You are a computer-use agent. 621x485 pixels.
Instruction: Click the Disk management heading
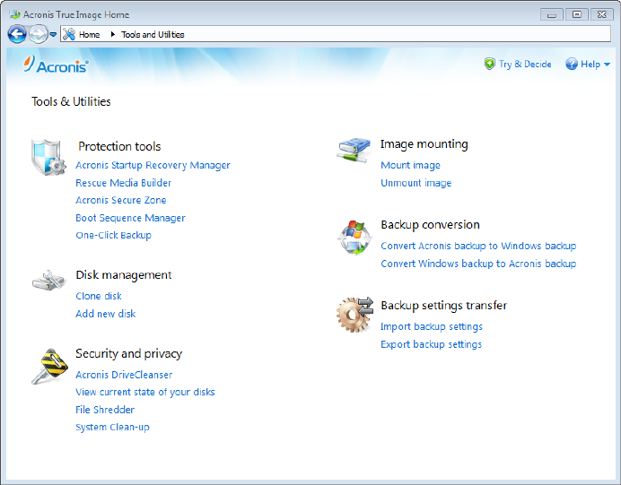point(124,275)
